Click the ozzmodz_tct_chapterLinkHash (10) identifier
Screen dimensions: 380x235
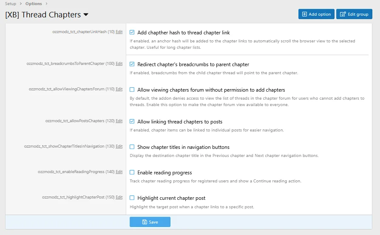[83, 32]
